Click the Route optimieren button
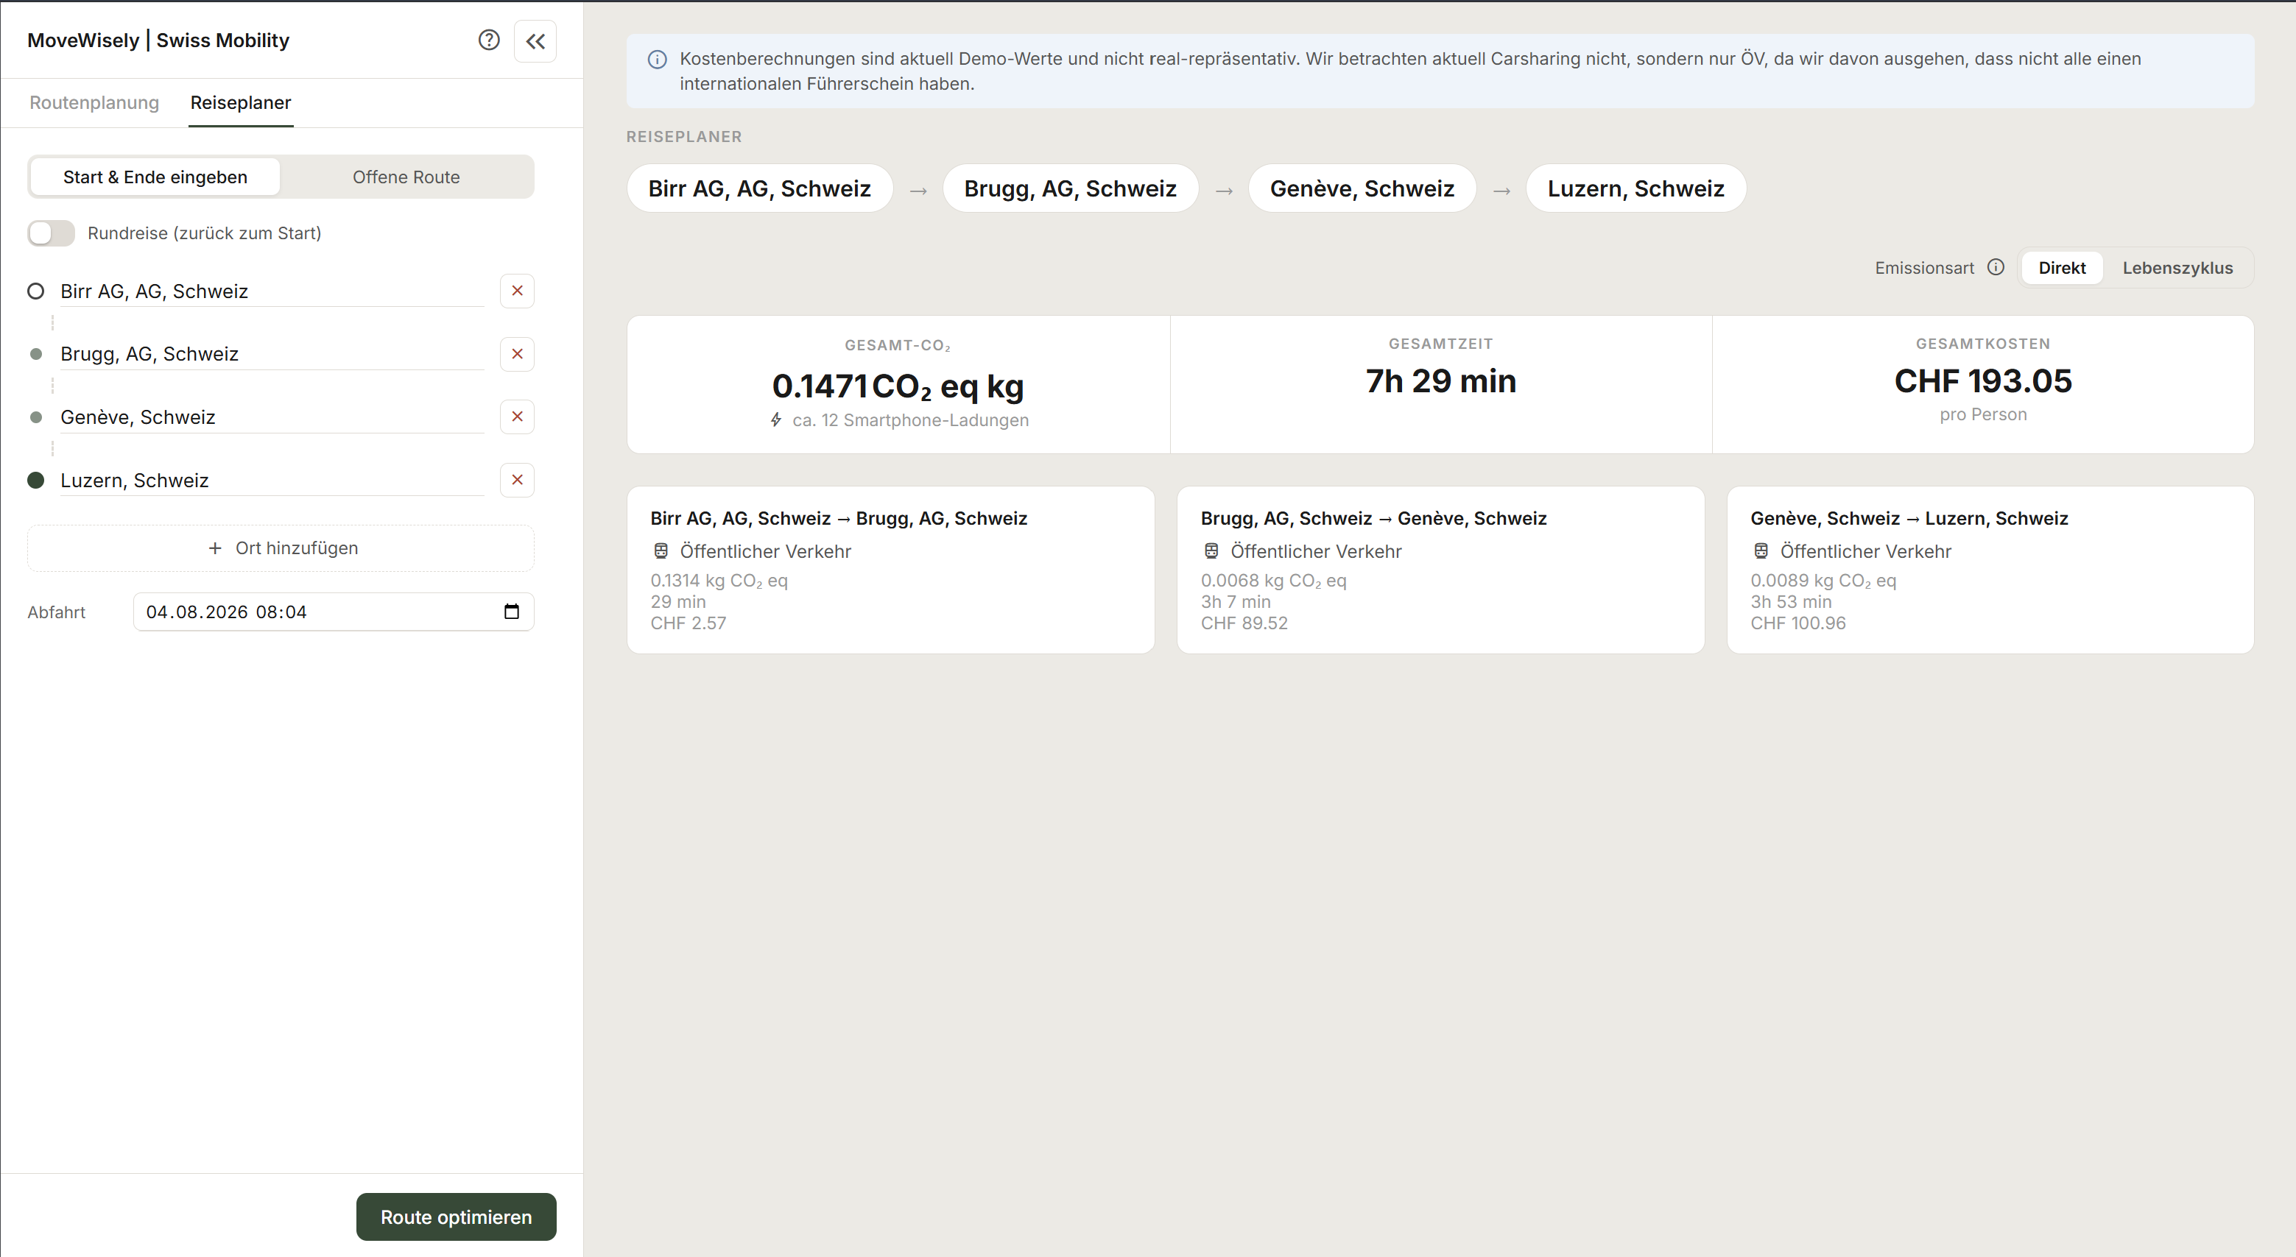 (457, 1217)
